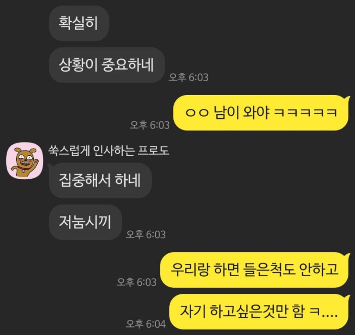Open the Frodo dog profile picture
Screen dimensions: 355x335
point(25,161)
